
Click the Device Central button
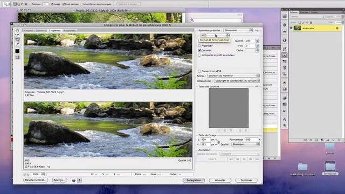36,180
